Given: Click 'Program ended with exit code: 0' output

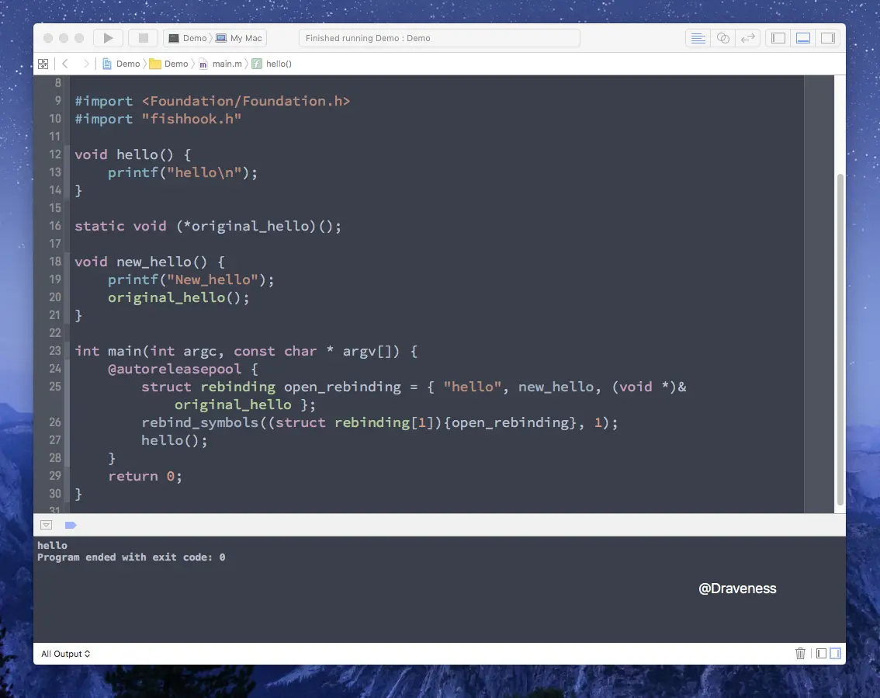Looking at the screenshot, I should pos(131,557).
